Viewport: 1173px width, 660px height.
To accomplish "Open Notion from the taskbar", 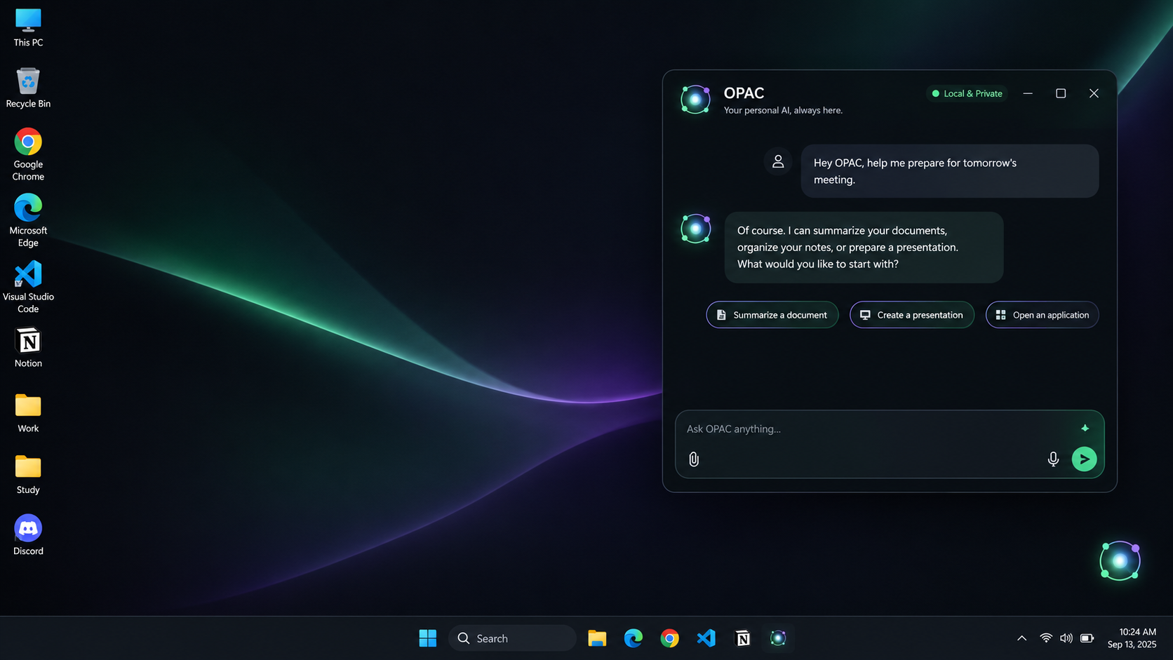I will pyautogui.click(x=742, y=638).
